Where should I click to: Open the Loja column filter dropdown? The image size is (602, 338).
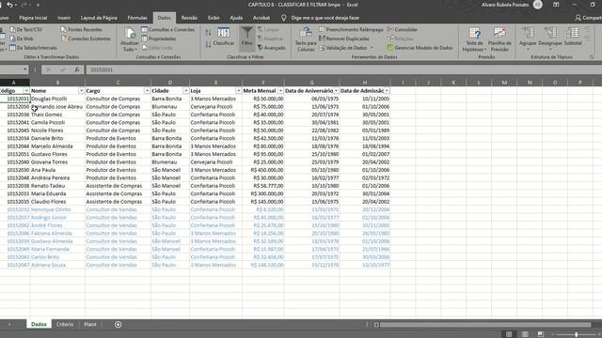pyautogui.click(x=238, y=91)
